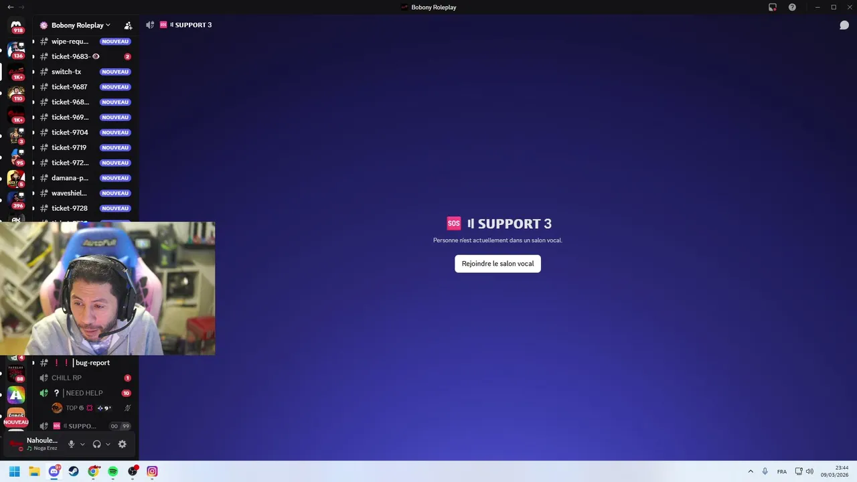857x482 pixels.
Task: Open the ticket-9683 channel
Action: (x=85, y=57)
